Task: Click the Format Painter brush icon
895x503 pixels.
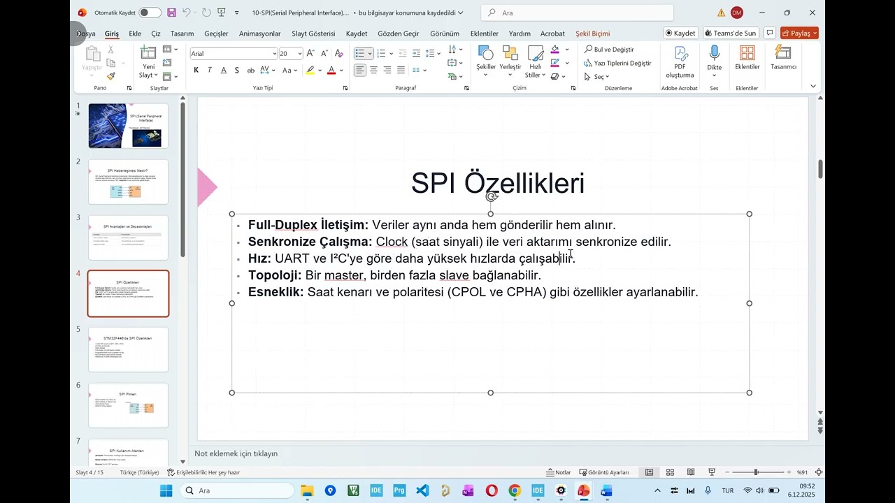Action: 110,75
